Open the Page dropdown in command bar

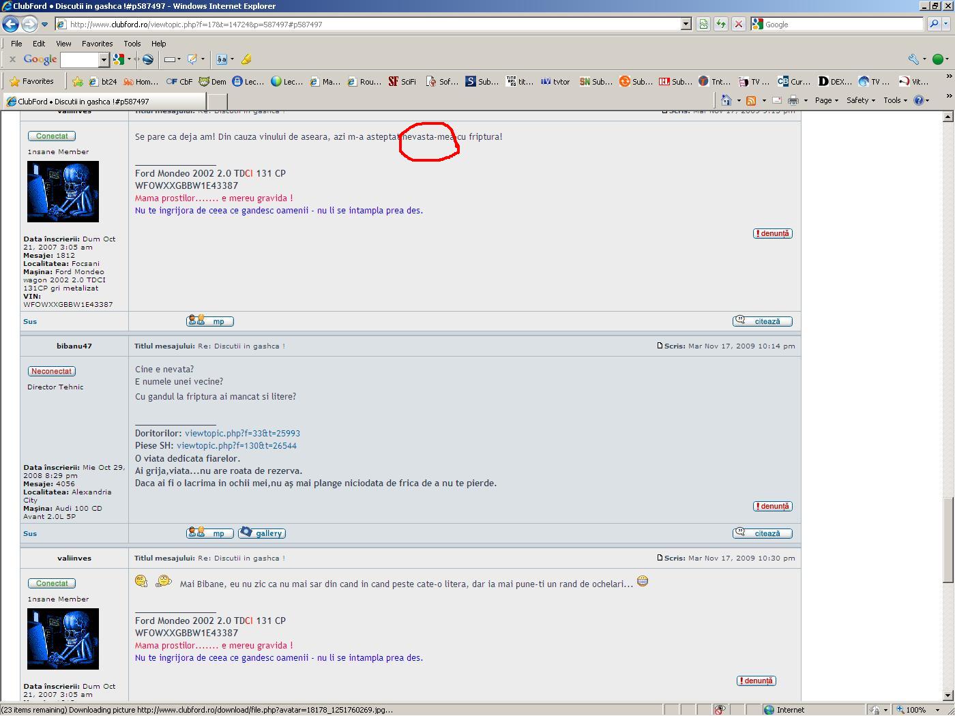click(826, 100)
